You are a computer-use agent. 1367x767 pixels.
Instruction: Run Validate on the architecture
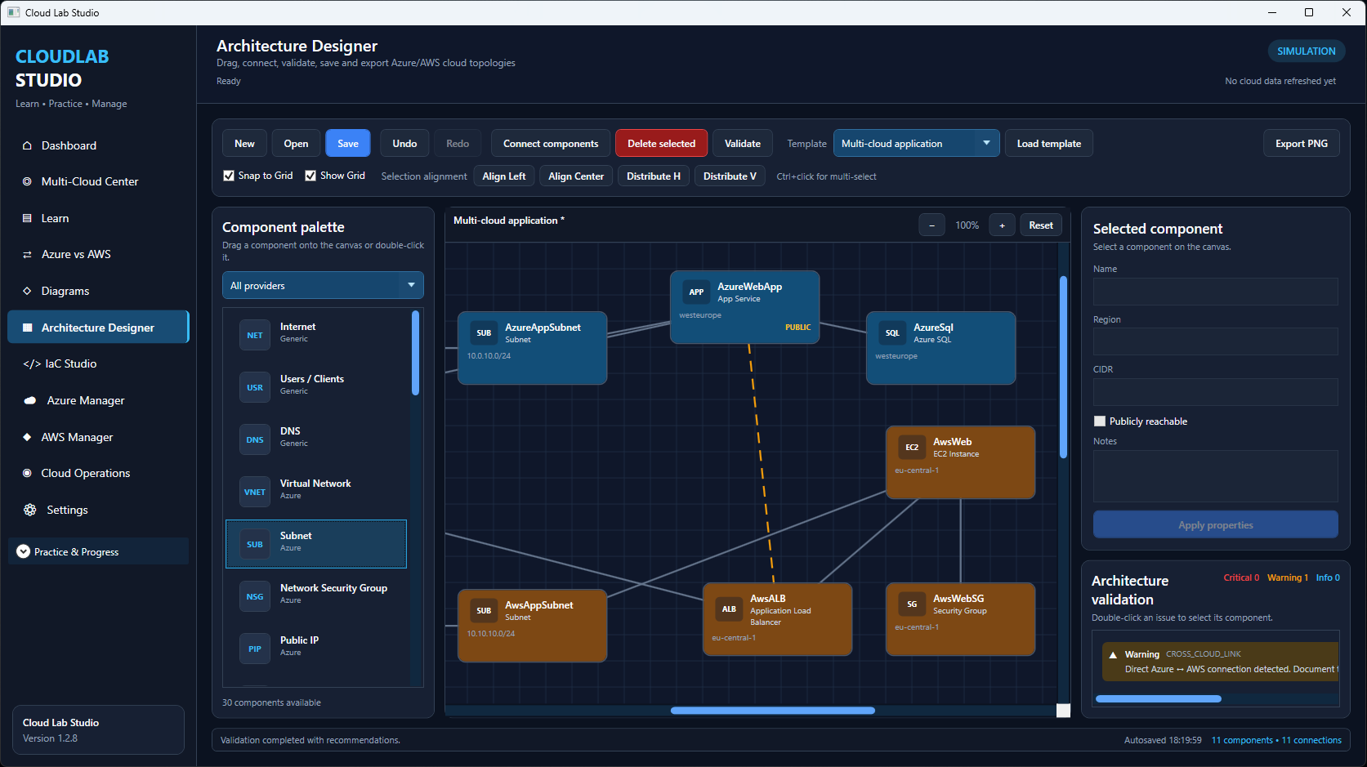743,143
